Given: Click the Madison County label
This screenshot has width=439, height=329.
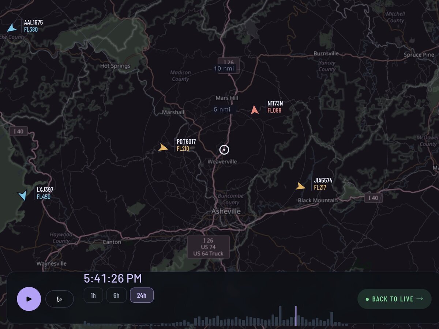Looking at the screenshot, I should point(180,76).
